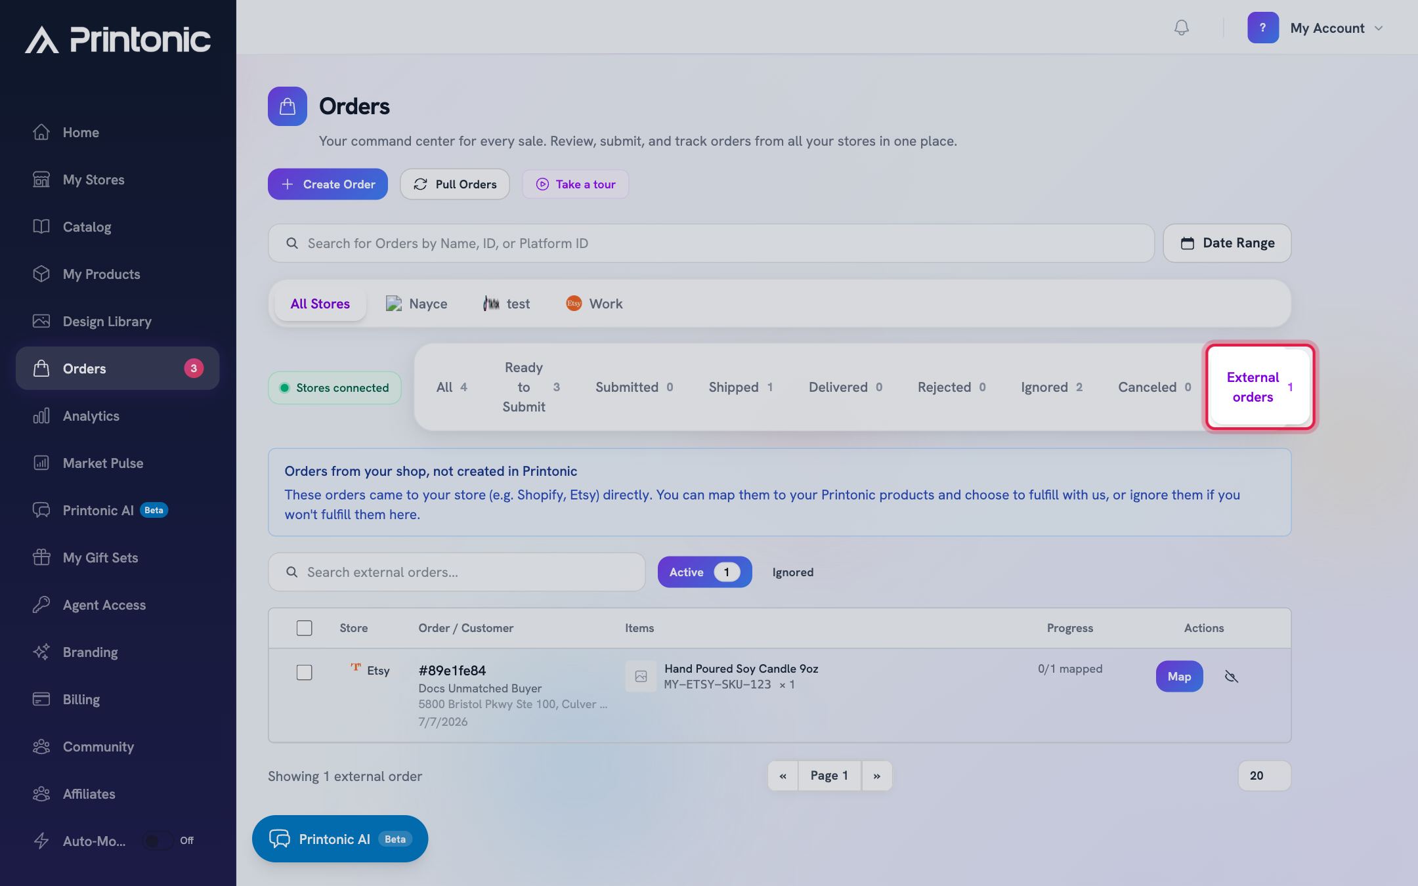
Task: Open My Stores in sidebar
Action: coord(118,180)
